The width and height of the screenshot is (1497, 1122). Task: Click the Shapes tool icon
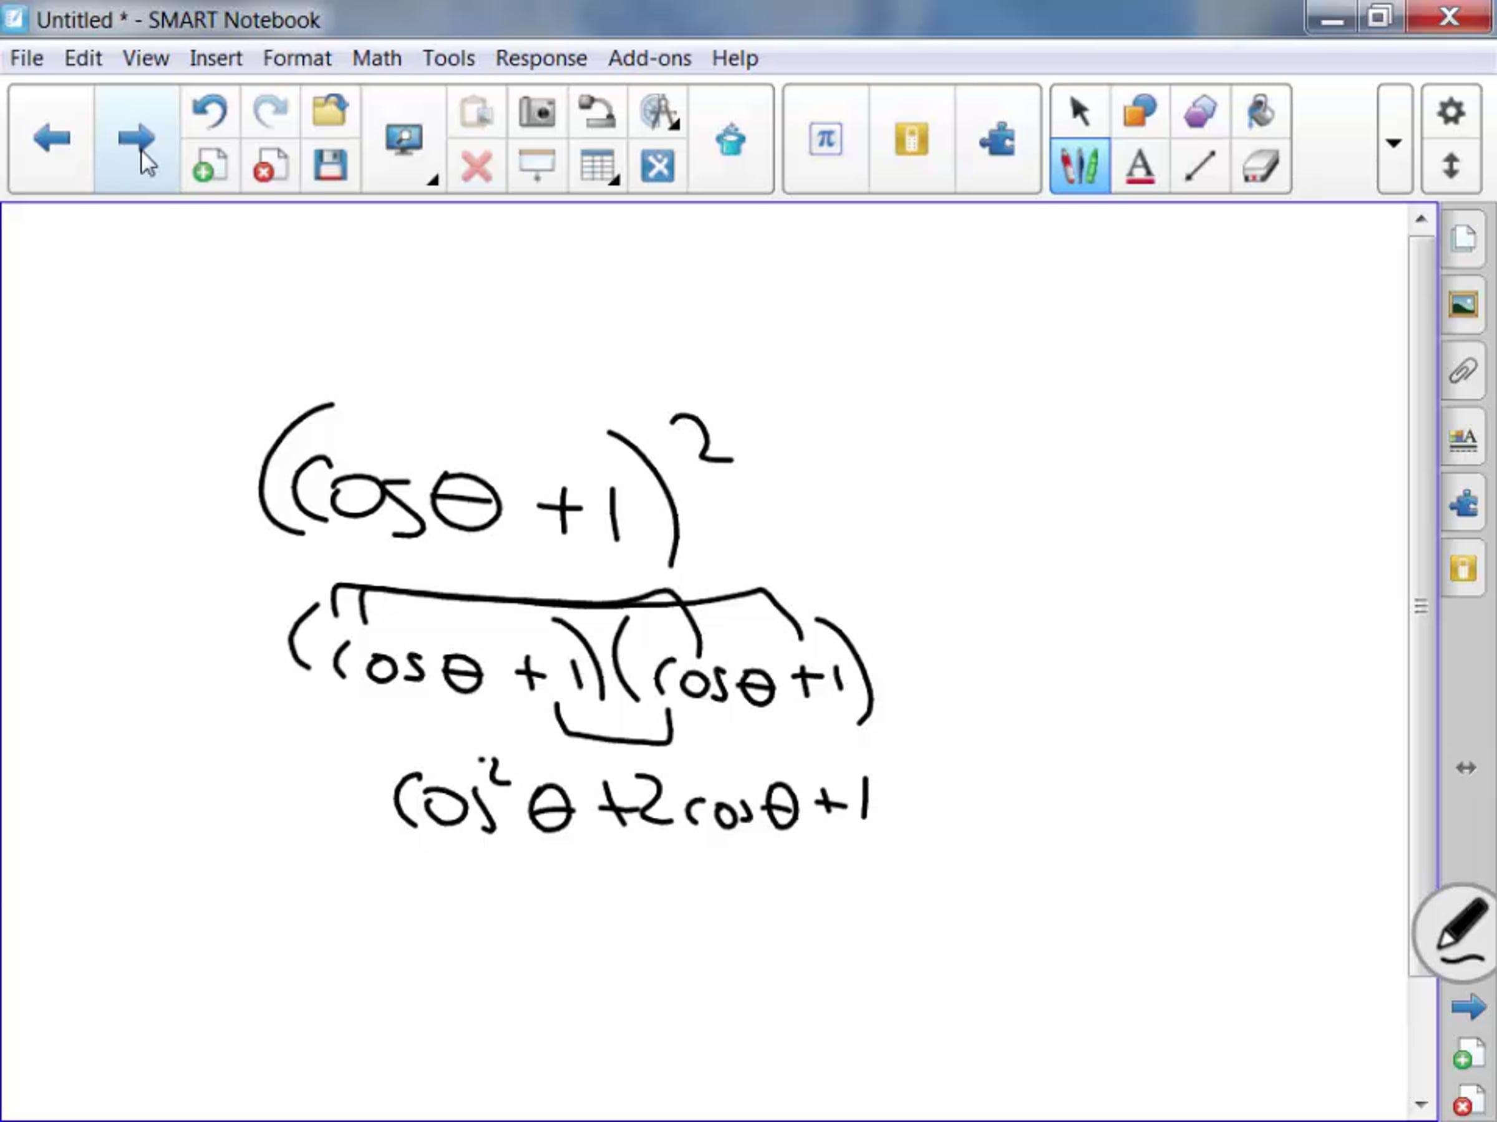[x=1140, y=112]
